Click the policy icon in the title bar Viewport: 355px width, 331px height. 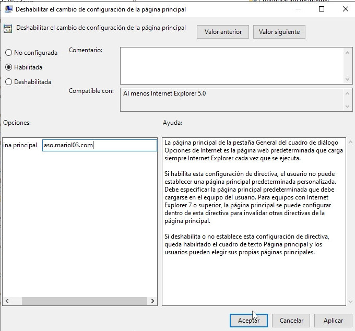[x=9, y=9]
